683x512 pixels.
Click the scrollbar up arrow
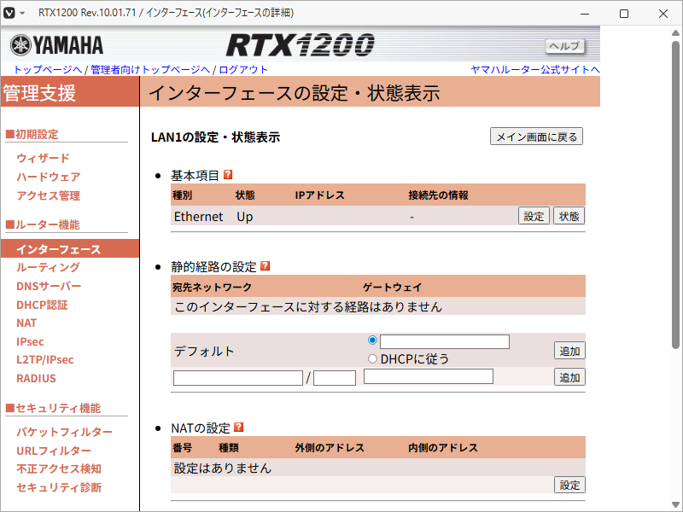675,32
